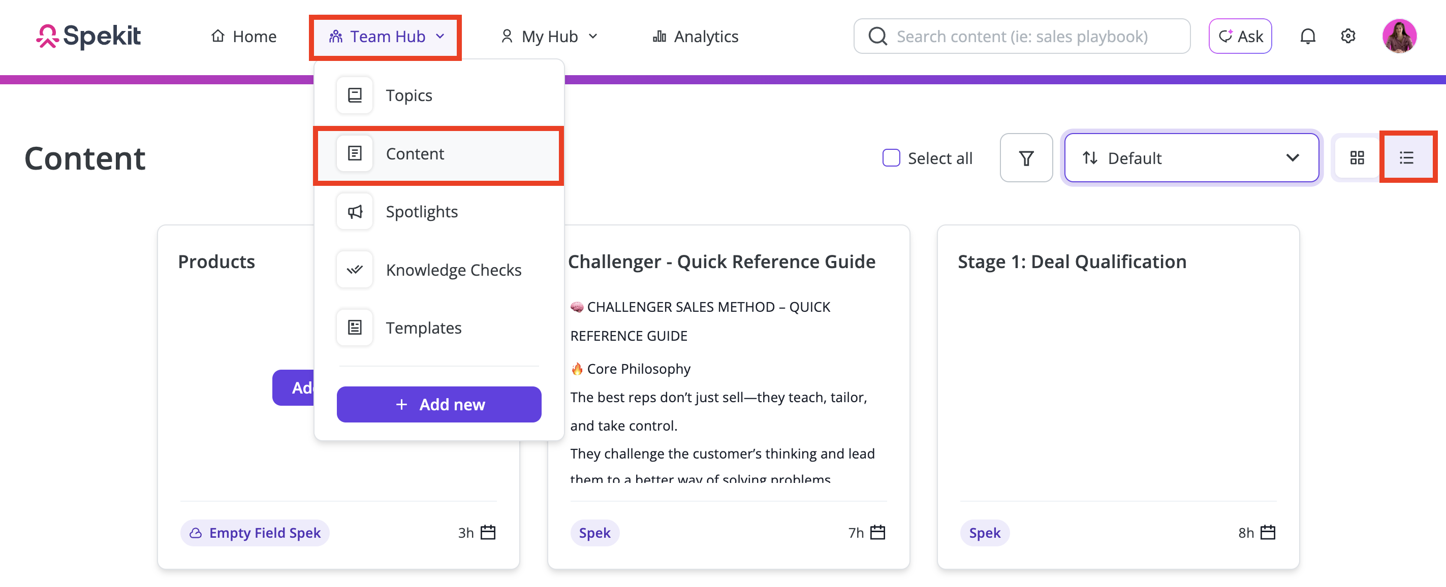Click the cloud icon on Empty Field Spek tag

pyautogui.click(x=195, y=533)
